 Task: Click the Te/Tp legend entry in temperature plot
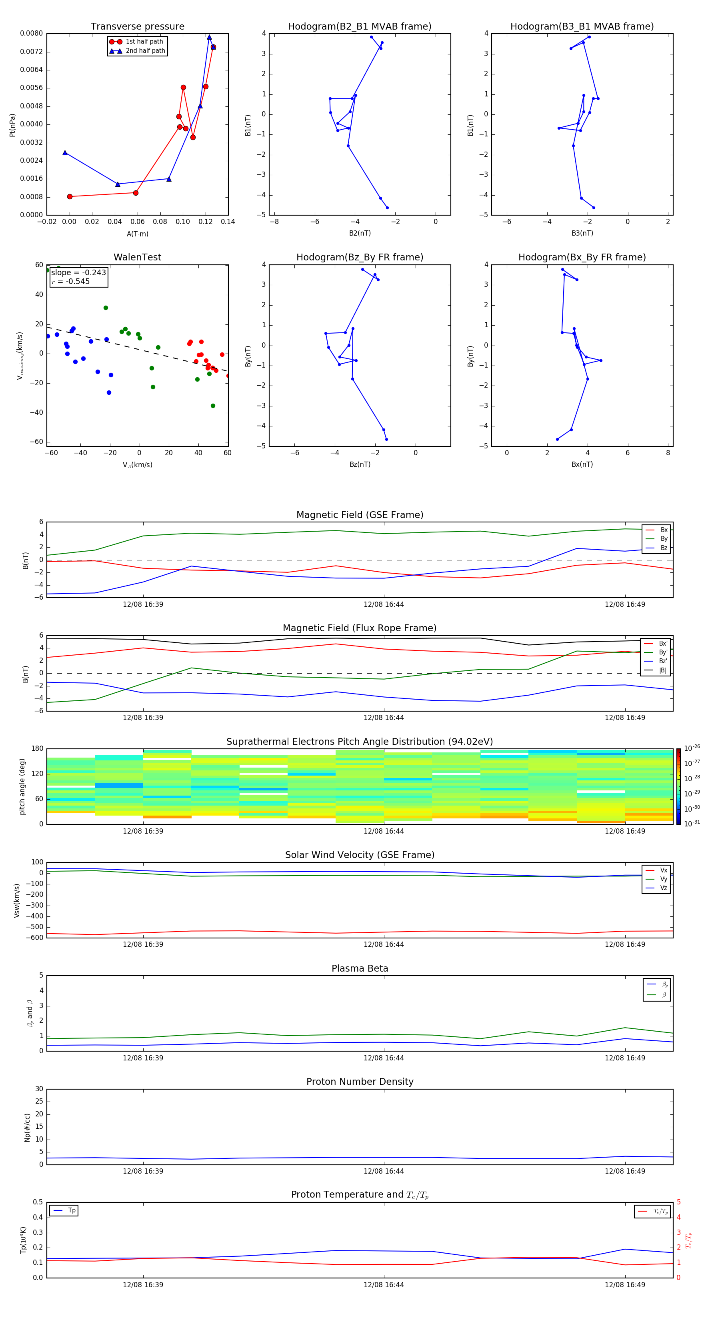(653, 1211)
